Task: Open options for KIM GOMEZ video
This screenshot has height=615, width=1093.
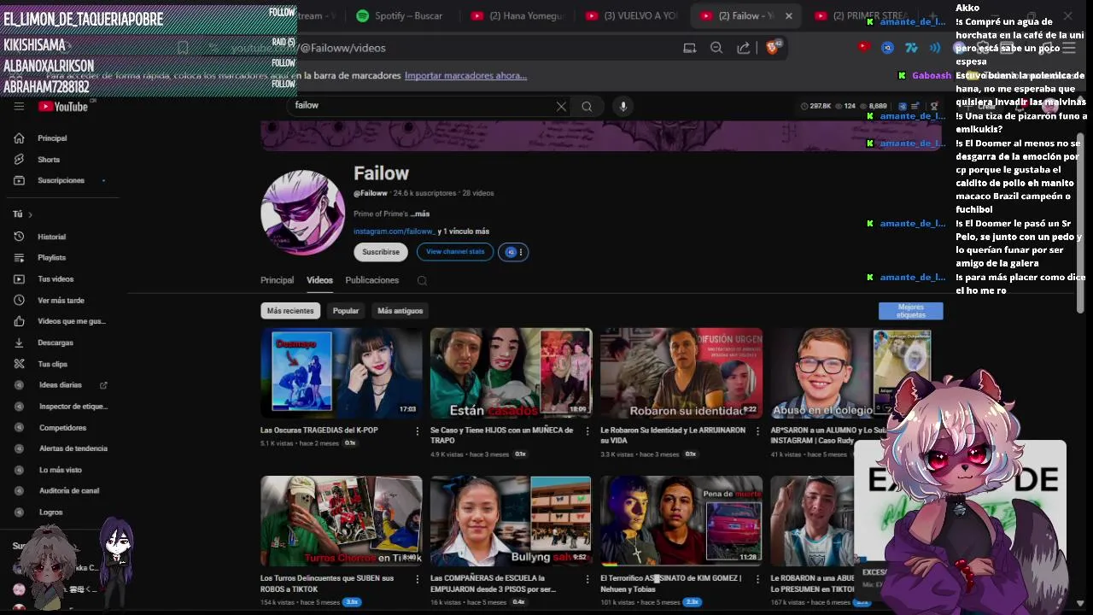Action: click(757, 579)
